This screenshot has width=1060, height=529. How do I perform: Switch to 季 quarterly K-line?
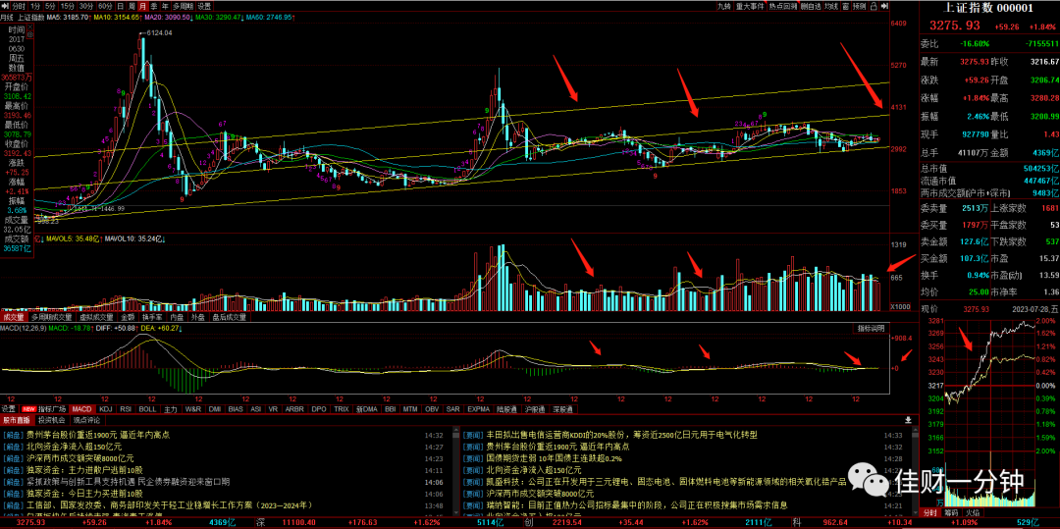coord(154,6)
